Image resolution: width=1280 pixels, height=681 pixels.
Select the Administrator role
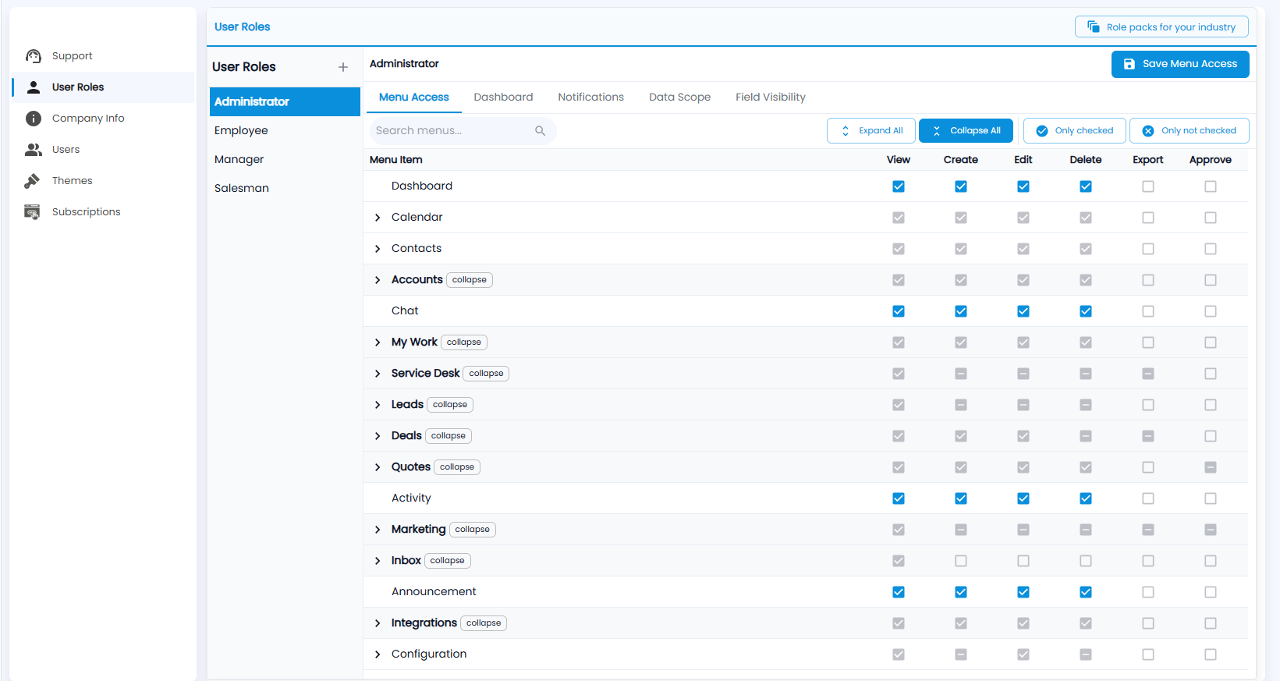pyautogui.click(x=285, y=102)
